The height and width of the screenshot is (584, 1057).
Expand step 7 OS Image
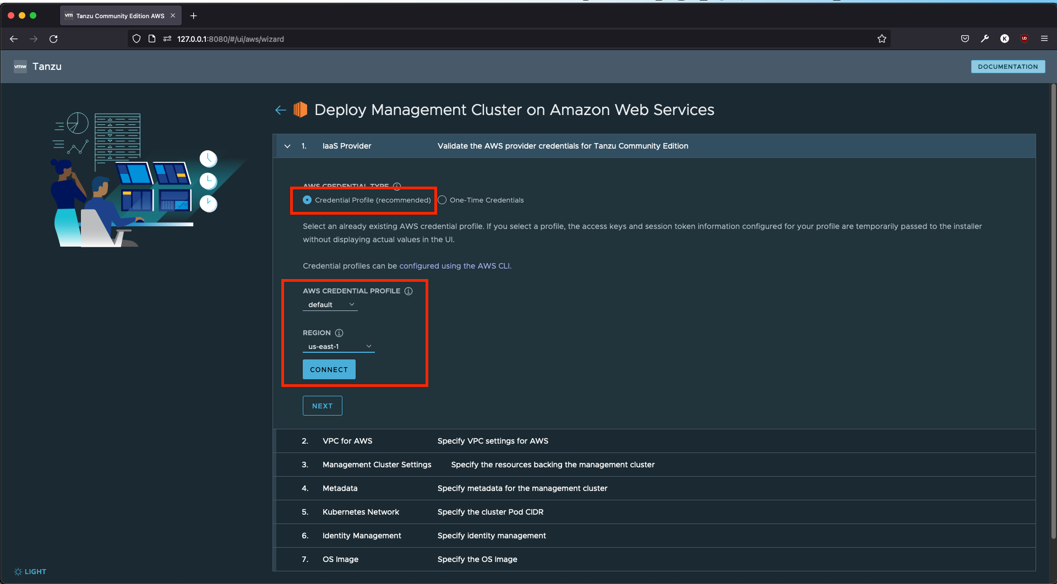[x=654, y=559]
